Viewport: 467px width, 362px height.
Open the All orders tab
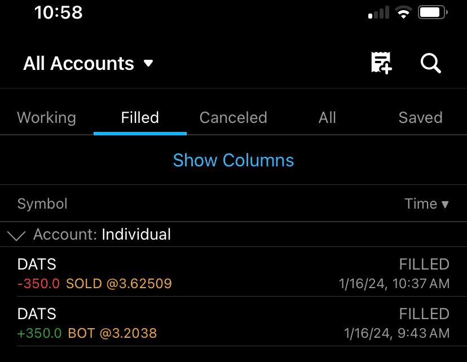click(x=327, y=118)
